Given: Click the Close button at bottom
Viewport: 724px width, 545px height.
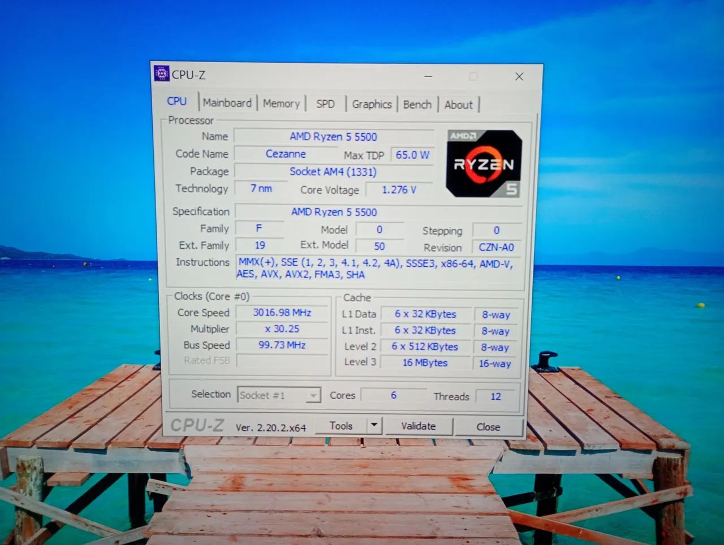Looking at the screenshot, I should (x=488, y=427).
